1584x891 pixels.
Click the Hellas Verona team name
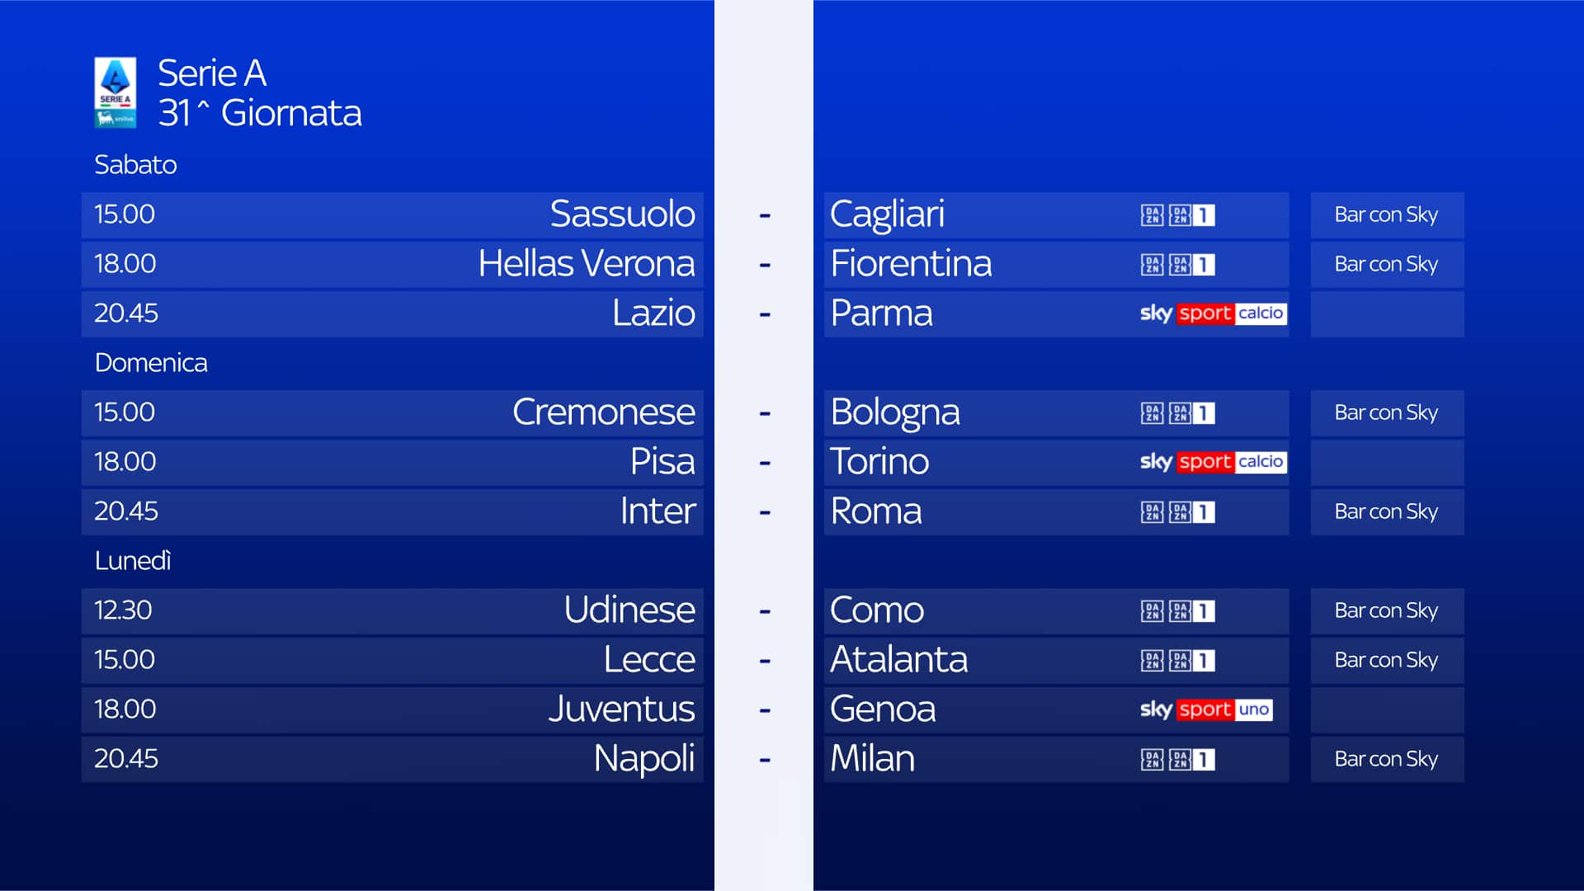click(586, 264)
